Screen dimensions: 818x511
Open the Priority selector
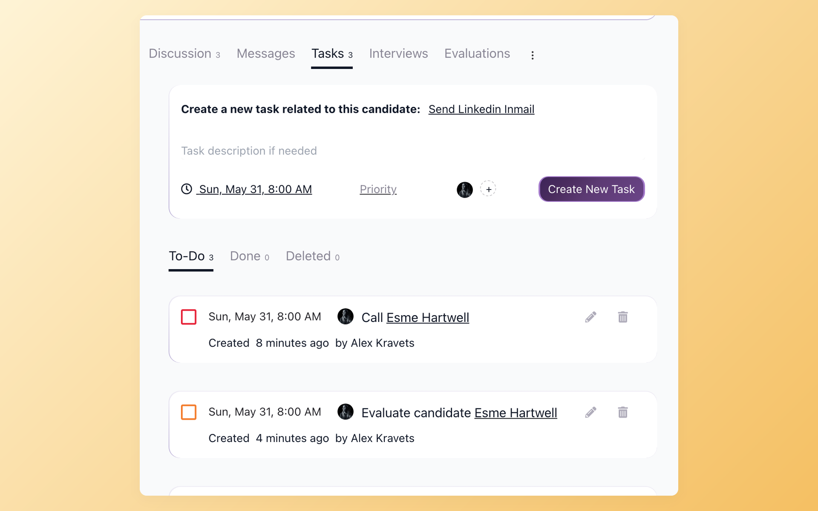(378, 189)
